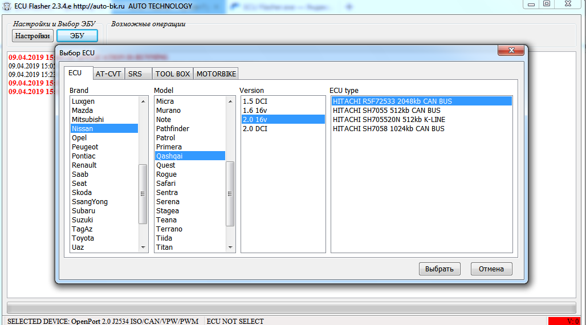Select 1.5 DCI version
The width and height of the screenshot is (586, 325).
(283, 101)
